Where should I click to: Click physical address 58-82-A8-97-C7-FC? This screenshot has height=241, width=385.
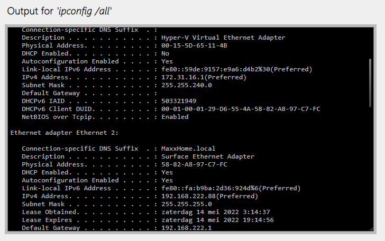click(x=194, y=164)
